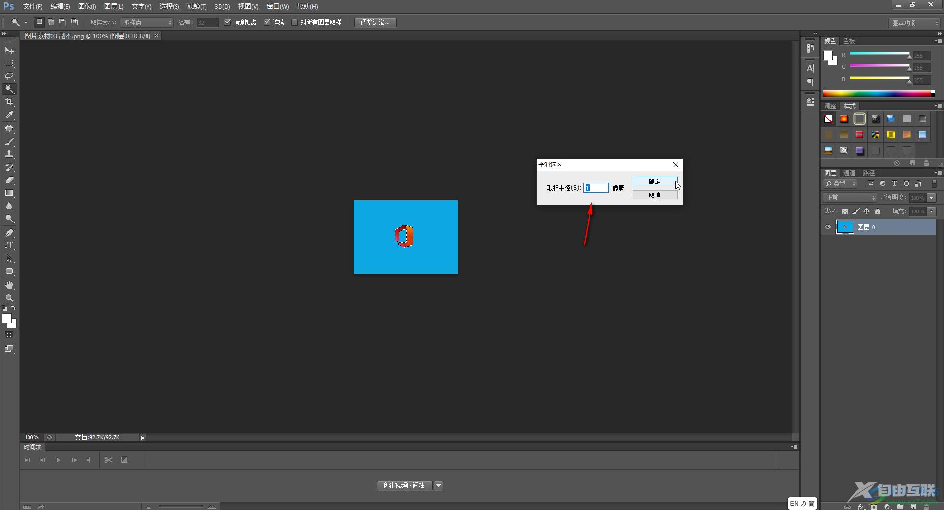Select the Hand tool
The image size is (944, 510).
9,285
